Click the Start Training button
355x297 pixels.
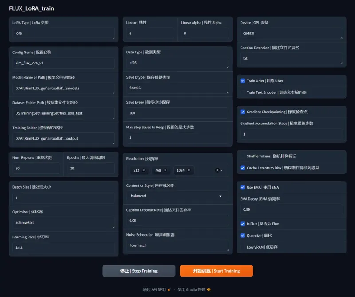coord(217,271)
